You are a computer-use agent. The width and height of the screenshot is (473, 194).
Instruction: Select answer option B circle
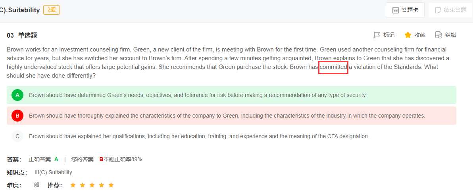(17, 116)
